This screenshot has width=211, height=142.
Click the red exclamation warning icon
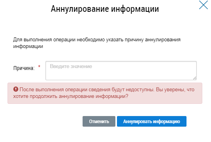click(16, 89)
